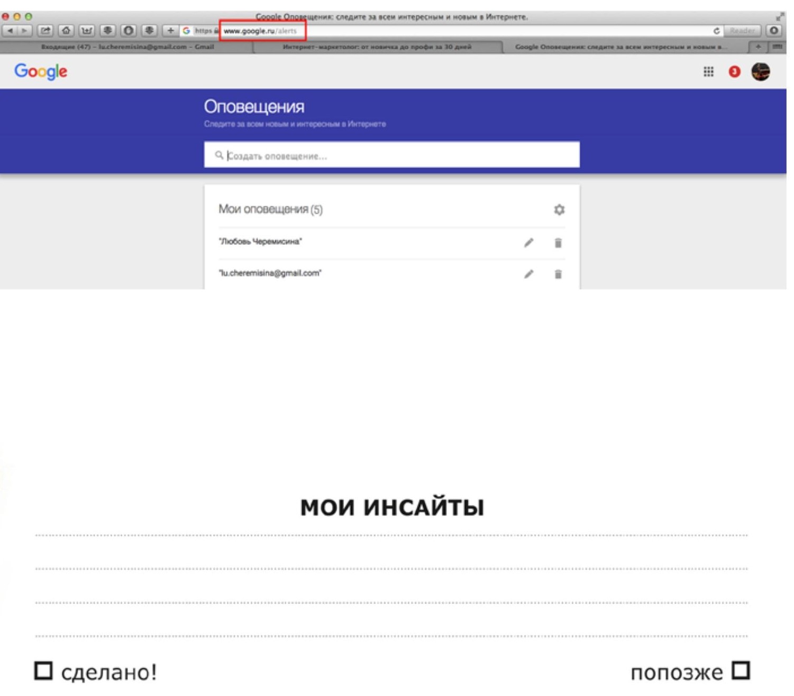Image resolution: width=794 pixels, height=696 pixels.
Task: Check the "сделано!" checkbox
Action: [43, 671]
